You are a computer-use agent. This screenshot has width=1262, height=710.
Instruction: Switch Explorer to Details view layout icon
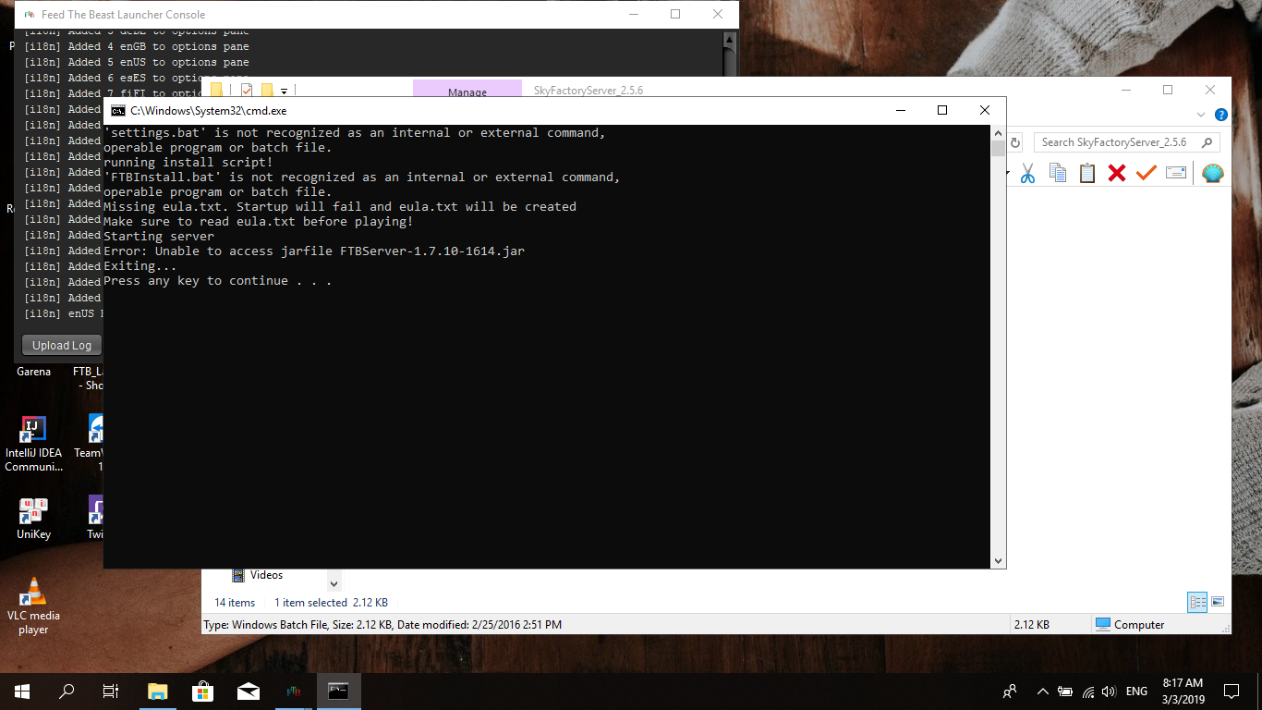pyautogui.click(x=1198, y=602)
